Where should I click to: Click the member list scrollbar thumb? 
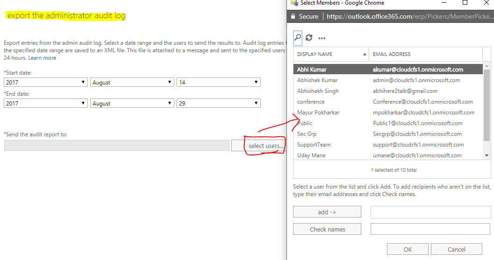tap(487, 105)
